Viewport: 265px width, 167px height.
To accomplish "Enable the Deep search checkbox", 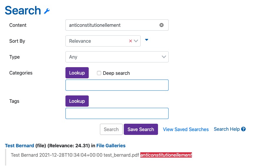I will 99,73.
